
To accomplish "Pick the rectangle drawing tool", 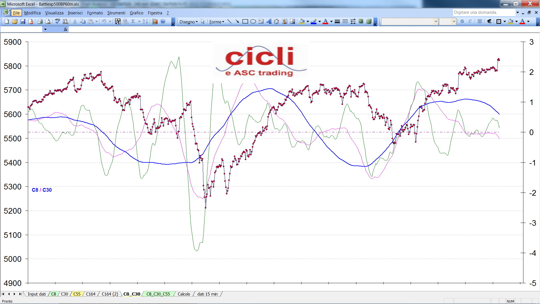I will pos(245,22).
